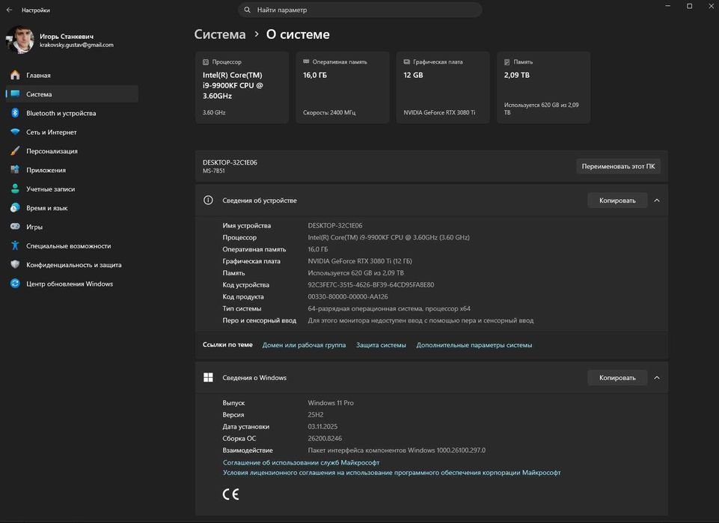Click the Система monitor icon
This screenshot has height=523, width=719.
15,94
